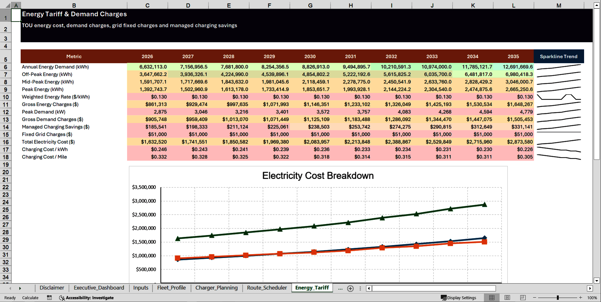Screen dimensions: 601x302
Task: Select the Energy_Tariff sheet tab
Action: tap(312, 288)
